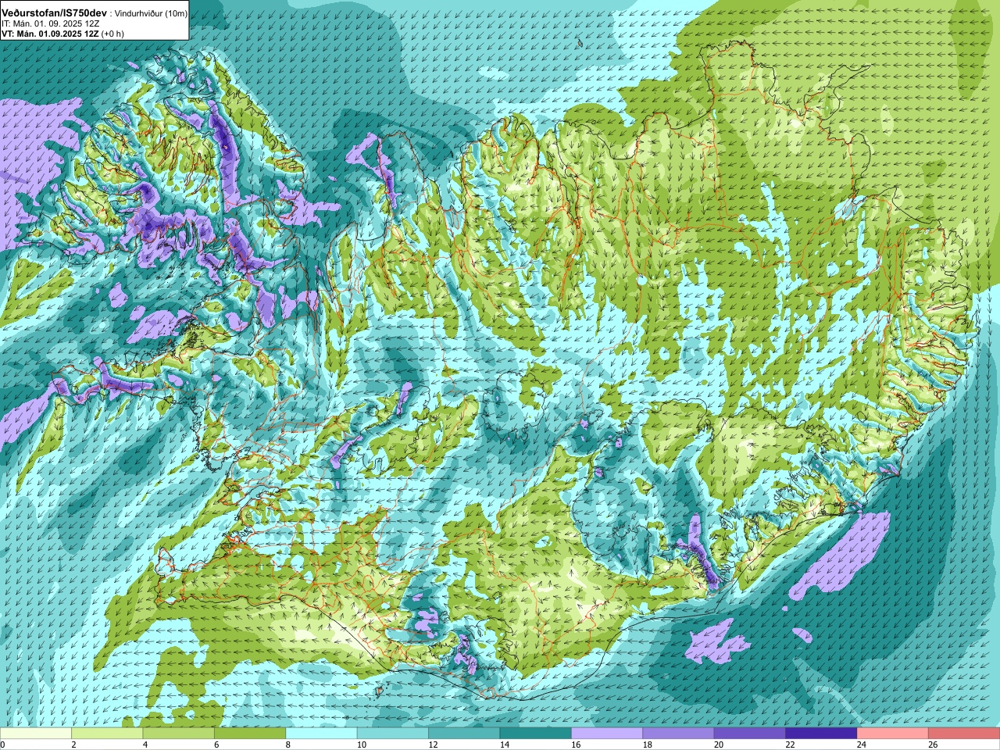Select the 18–20 medium purple legend swatch
The image size is (1000, 750).
(679, 734)
